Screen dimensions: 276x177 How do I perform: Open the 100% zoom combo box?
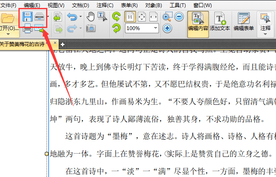142,28
